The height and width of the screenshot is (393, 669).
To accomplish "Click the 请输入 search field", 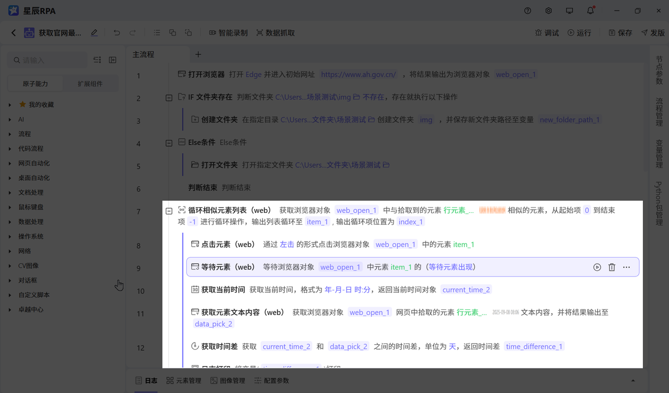I will point(47,60).
